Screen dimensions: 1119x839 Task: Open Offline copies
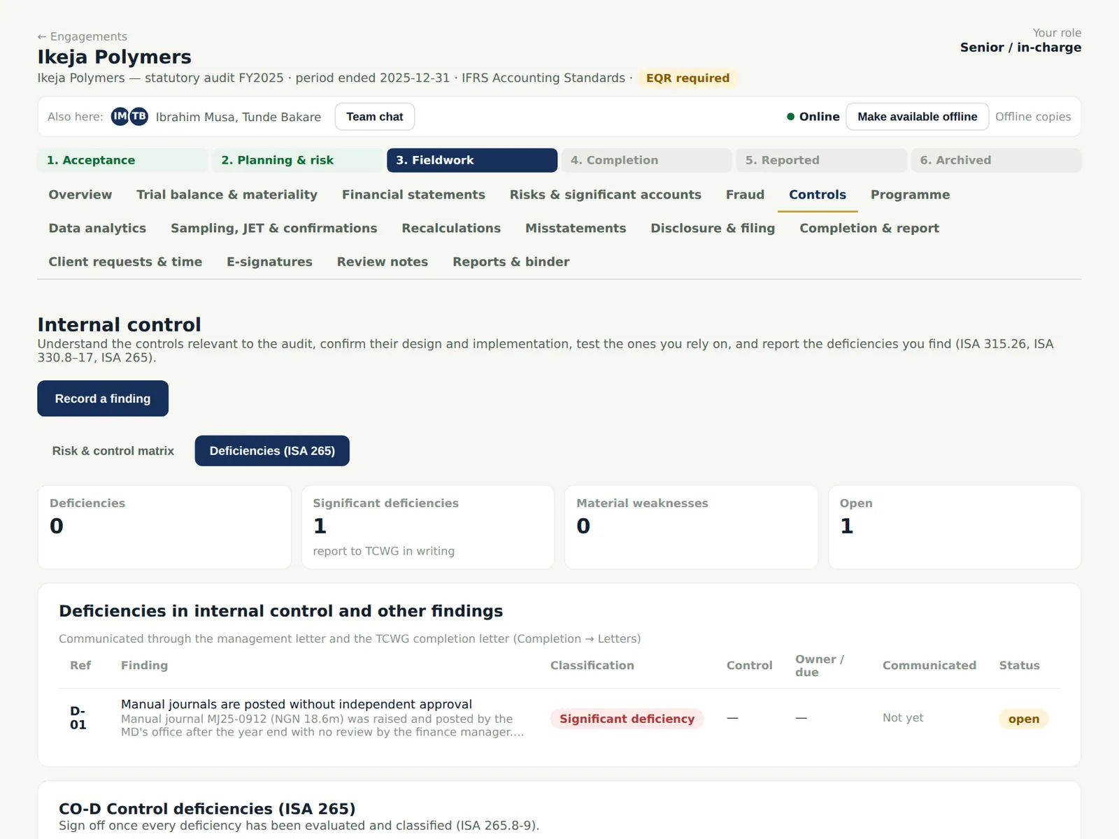pos(1033,117)
